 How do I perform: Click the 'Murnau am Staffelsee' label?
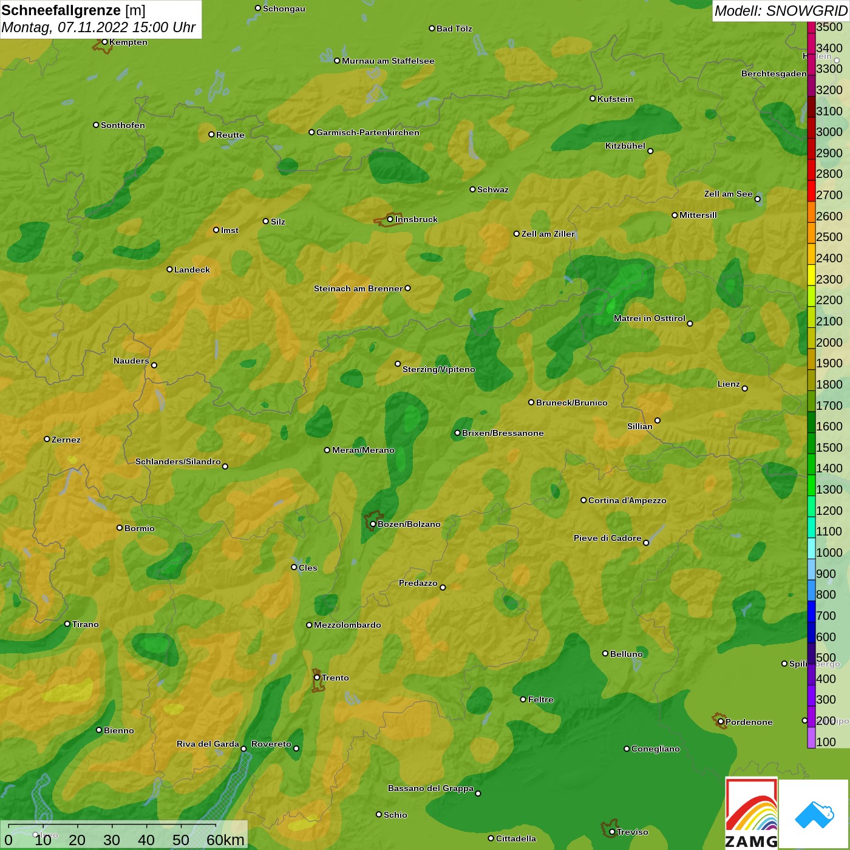[388, 61]
